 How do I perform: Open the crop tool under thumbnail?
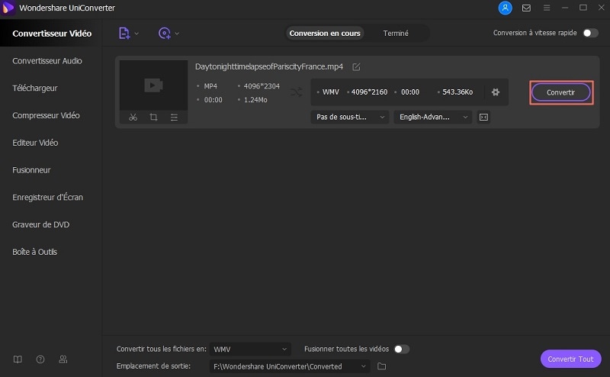154,118
